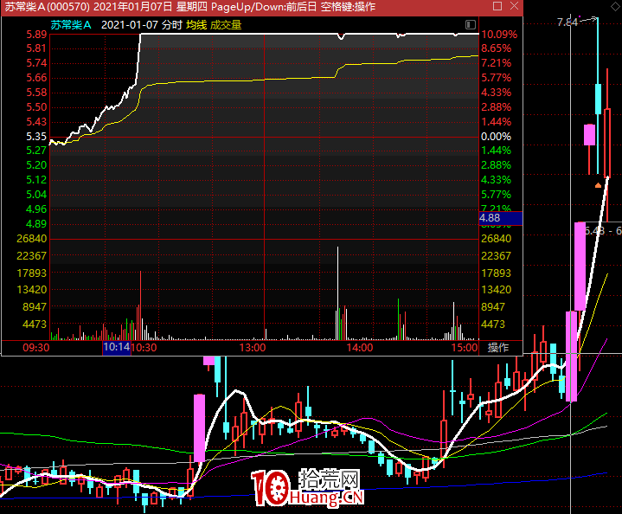Click the 09:30 time label
The image size is (622, 514).
(x=36, y=348)
